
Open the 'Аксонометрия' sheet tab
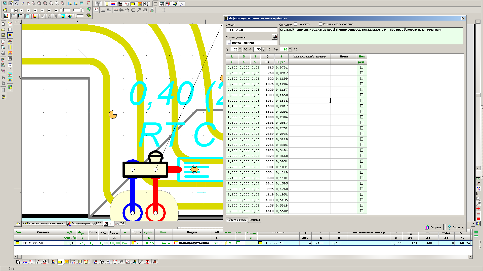79,223
